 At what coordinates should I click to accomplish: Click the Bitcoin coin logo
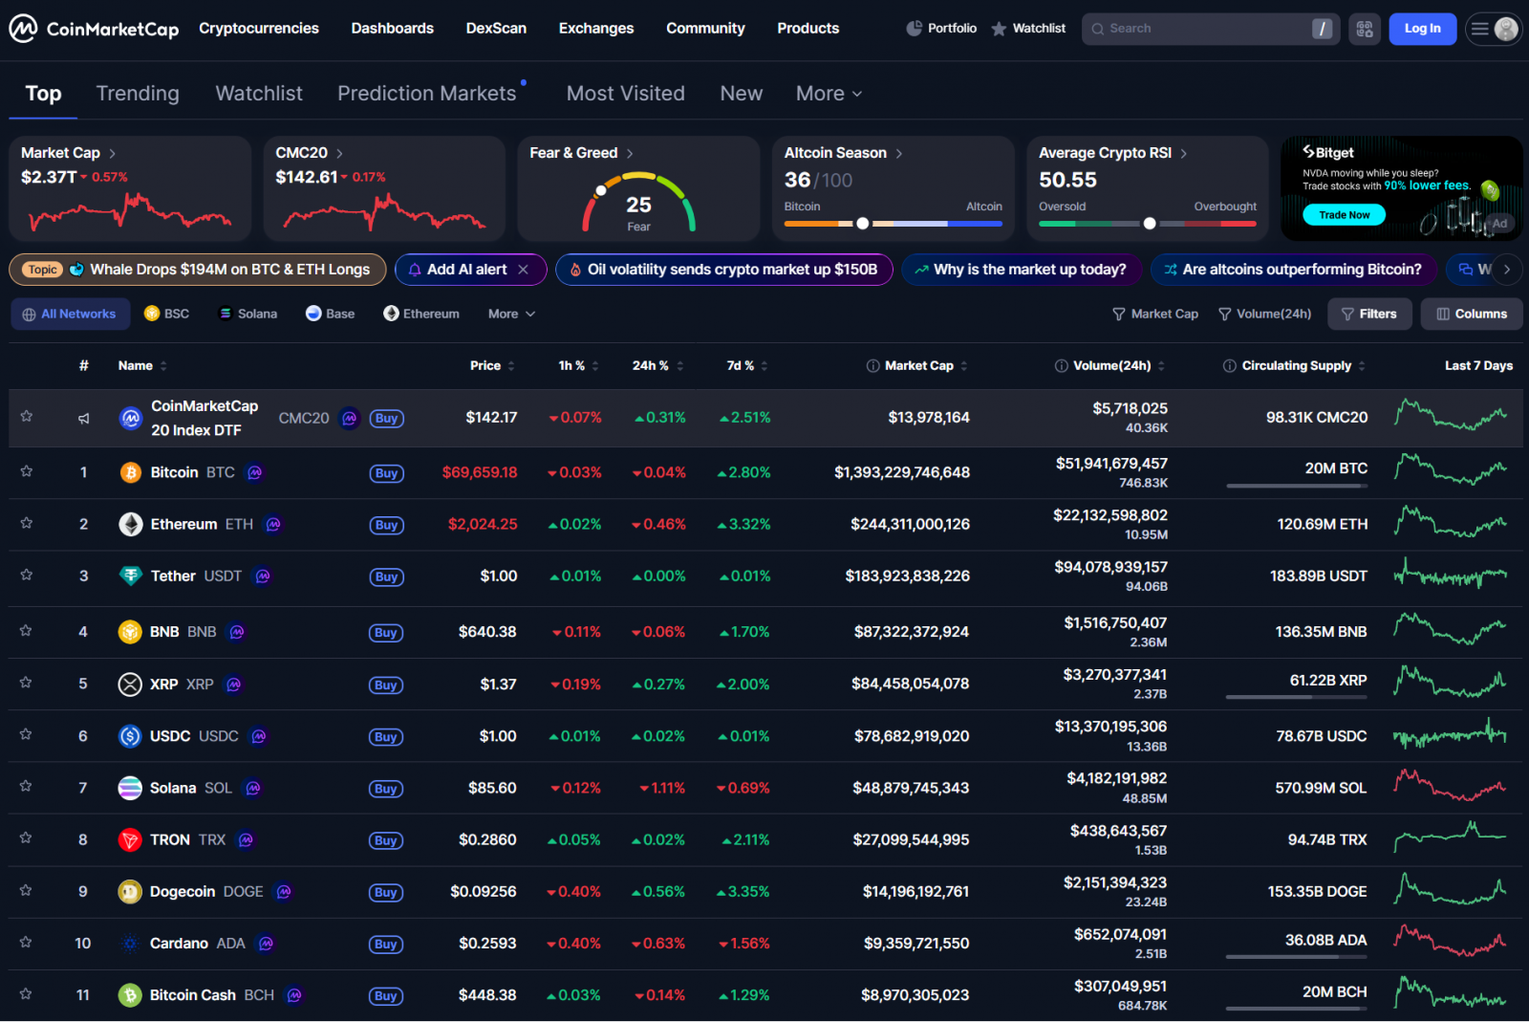(130, 472)
